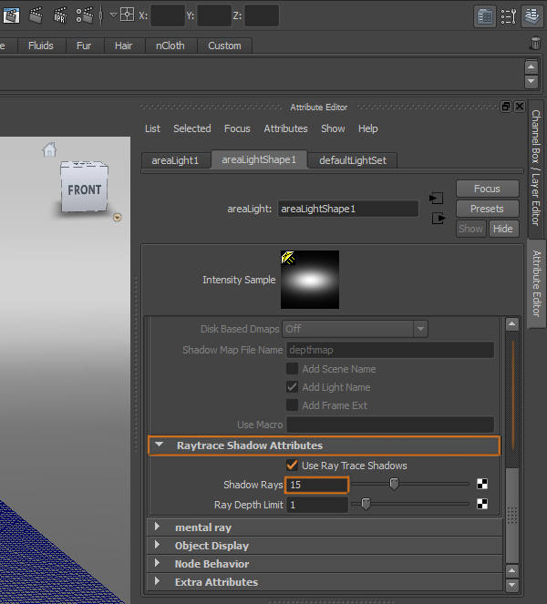This screenshot has width=547, height=604.
Task: Open render settings clapperboard icon
Action: [85, 15]
